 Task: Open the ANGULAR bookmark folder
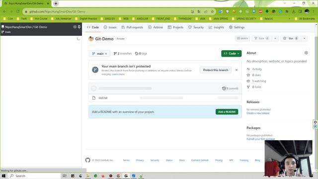(x=140, y=19)
